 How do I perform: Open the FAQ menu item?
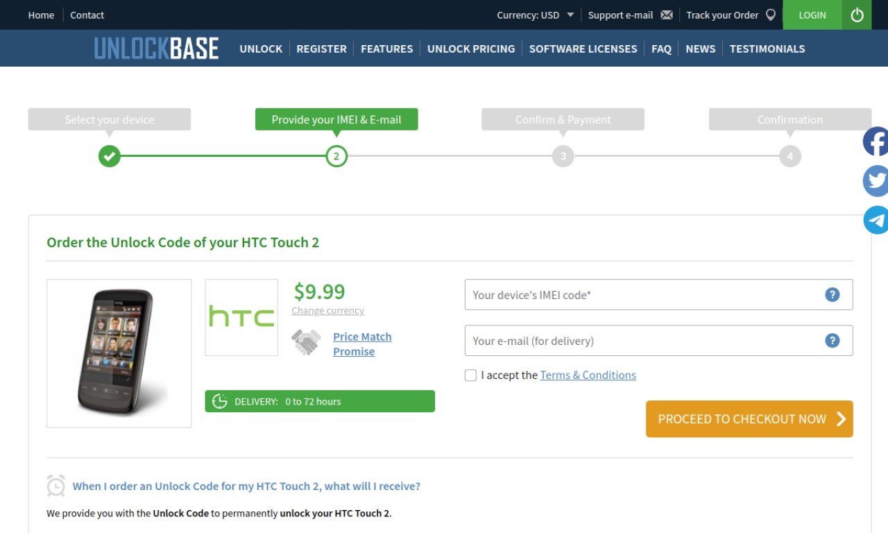coord(661,49)
